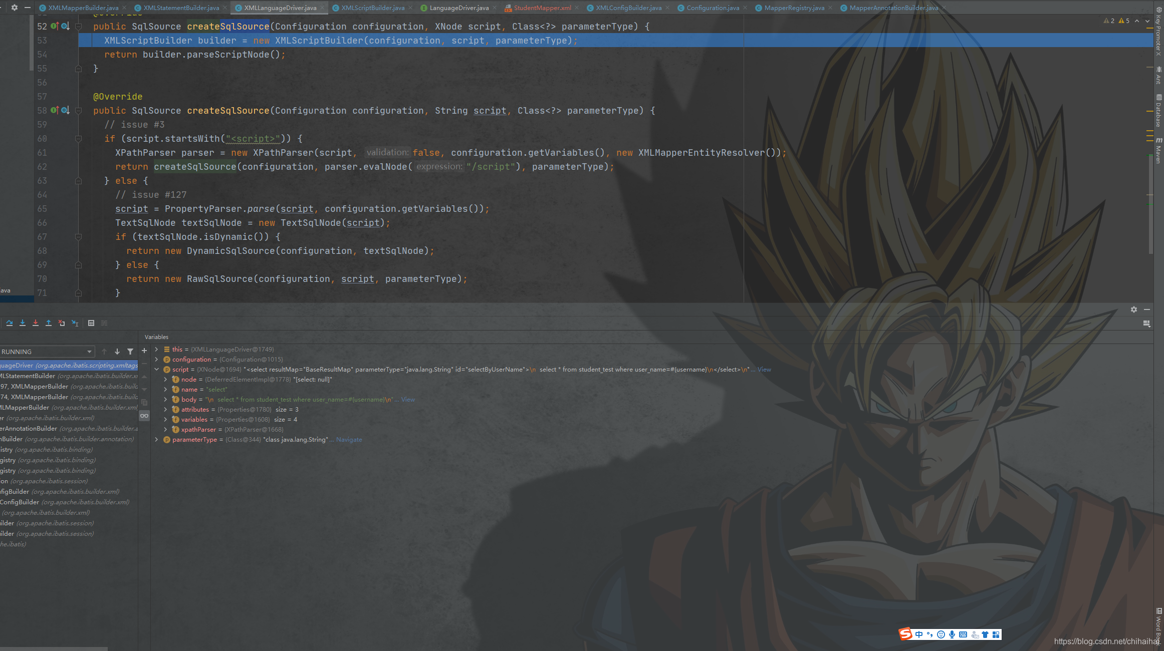Click the Step Out debugger icon
The height and width of the screenshot is (651, 1164).
(x=49, y=323)
